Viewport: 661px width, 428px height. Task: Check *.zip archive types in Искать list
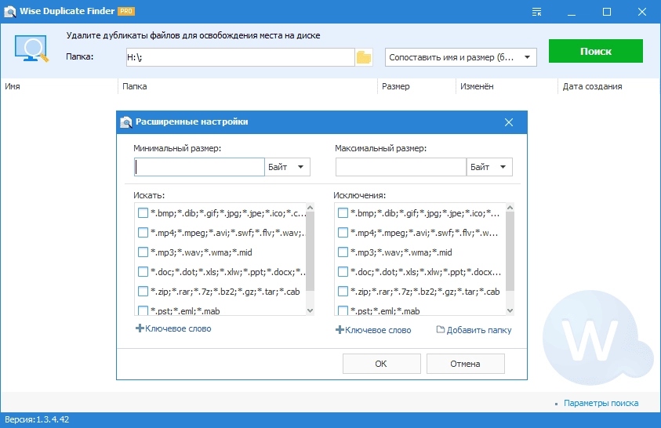(x=143, y=291)
